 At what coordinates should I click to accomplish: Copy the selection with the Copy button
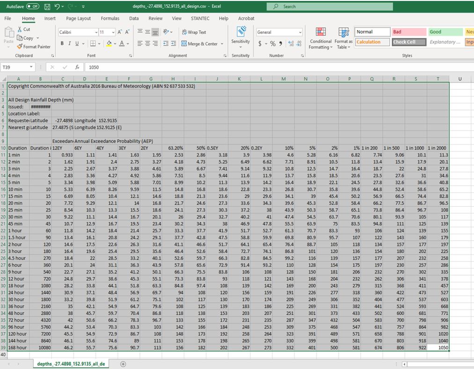(25, 38)
